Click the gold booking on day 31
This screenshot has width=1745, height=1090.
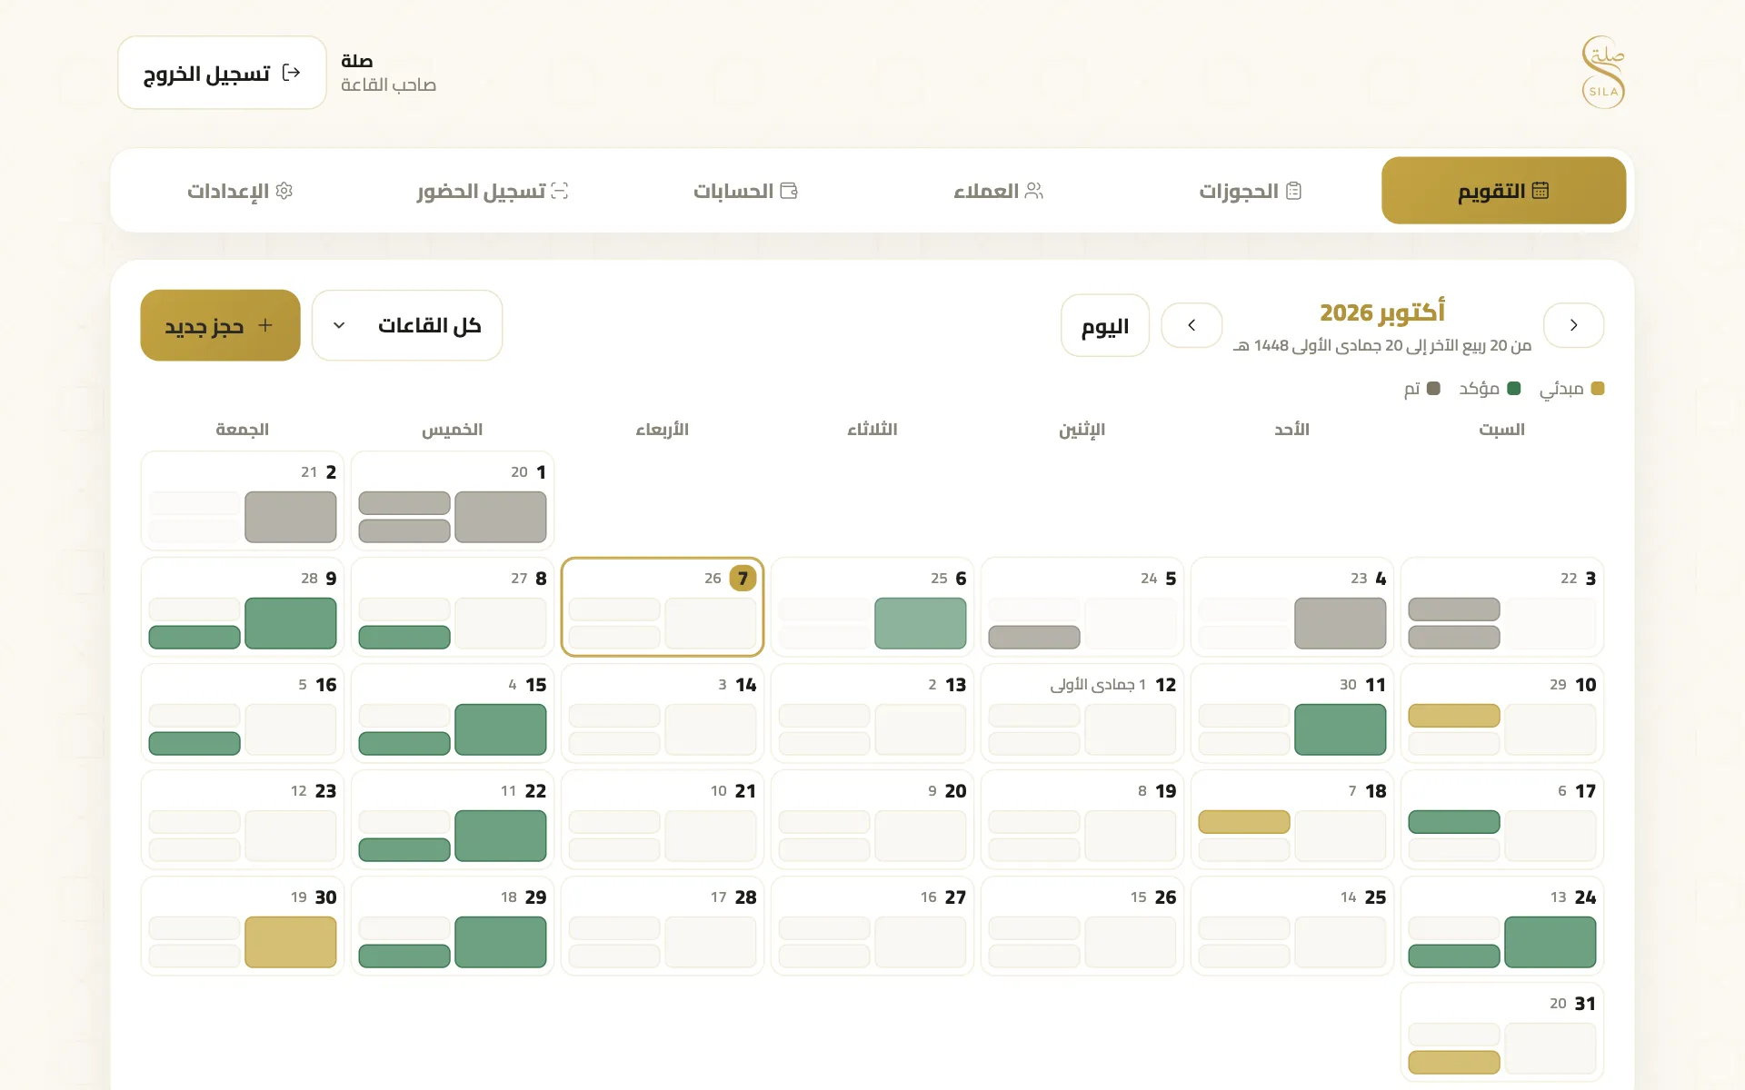pos(1454,1062)
